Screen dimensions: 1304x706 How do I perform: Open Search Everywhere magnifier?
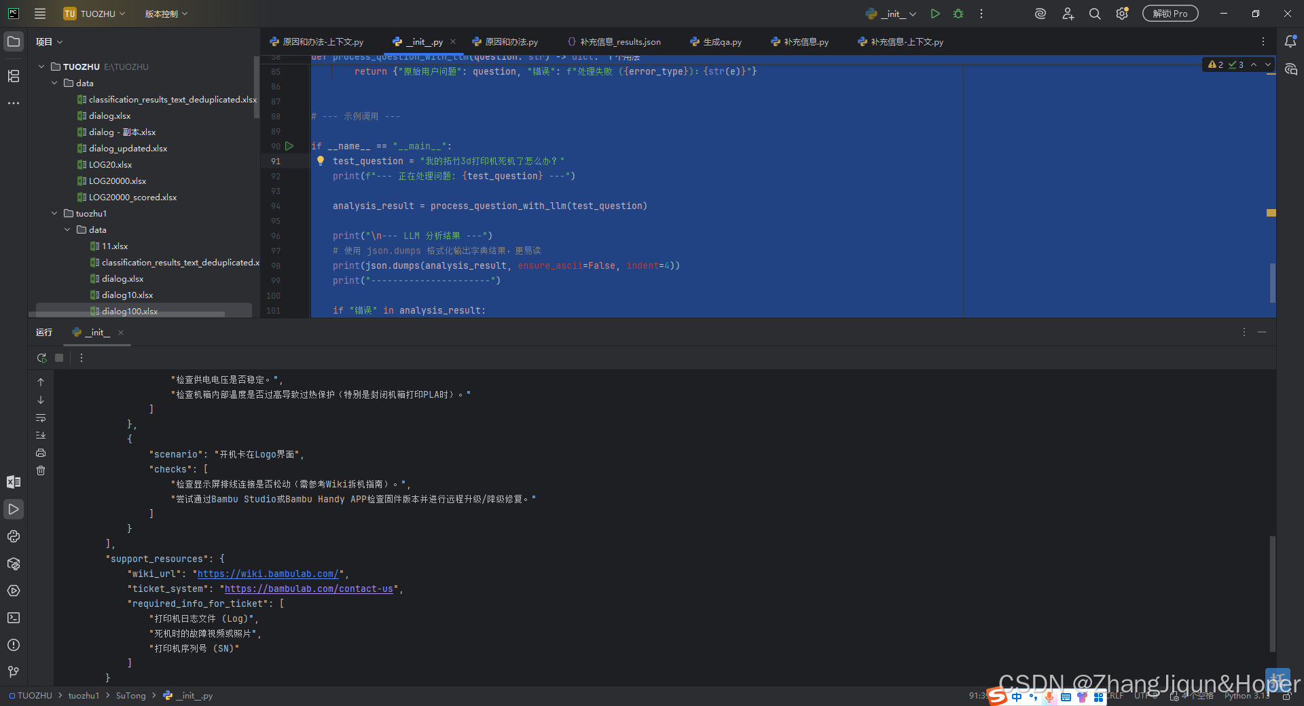[1095, 14]
